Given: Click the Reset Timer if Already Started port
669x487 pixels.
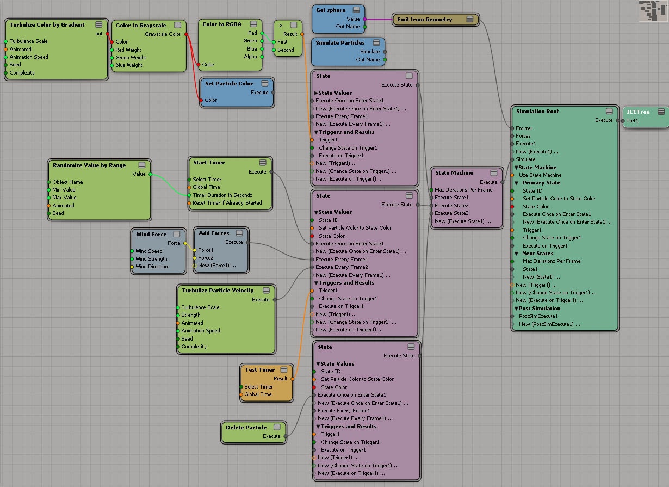Looking at the screenshot, I should coord(189,203).
